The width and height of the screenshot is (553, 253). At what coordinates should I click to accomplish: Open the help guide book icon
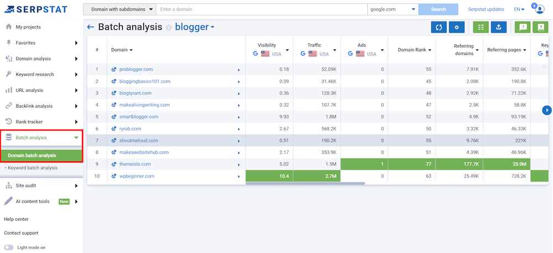pyautogui.click(x=540, y=27)
